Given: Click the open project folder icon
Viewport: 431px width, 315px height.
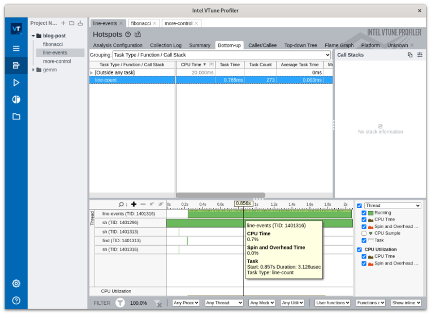Looking at the screenshot, I should point(72,23).
